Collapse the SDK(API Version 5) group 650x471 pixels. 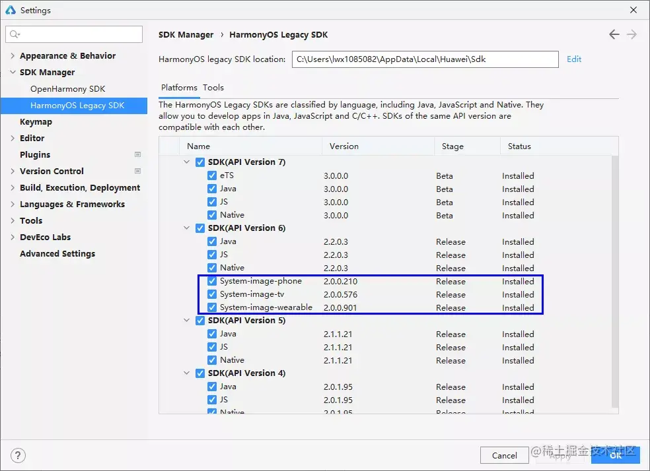coord(186,321)
